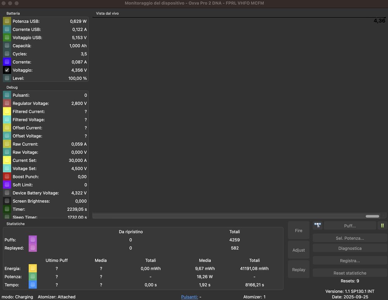The image size is (388, 300).
Task: Open the Sel. Potenza... selector
Action: (350, 238)
